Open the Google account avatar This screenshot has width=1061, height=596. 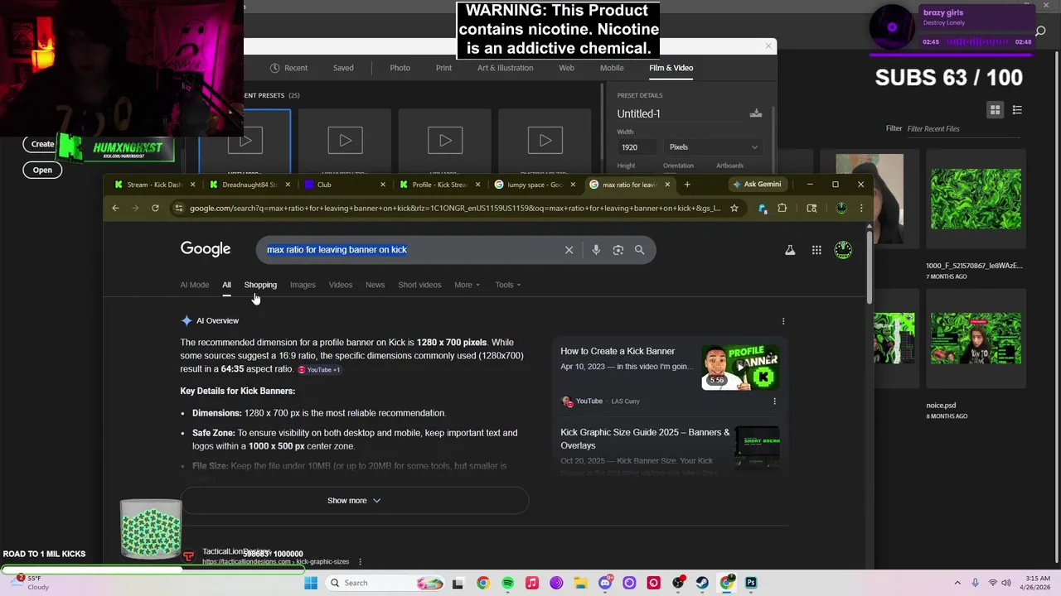pos(843,249)
